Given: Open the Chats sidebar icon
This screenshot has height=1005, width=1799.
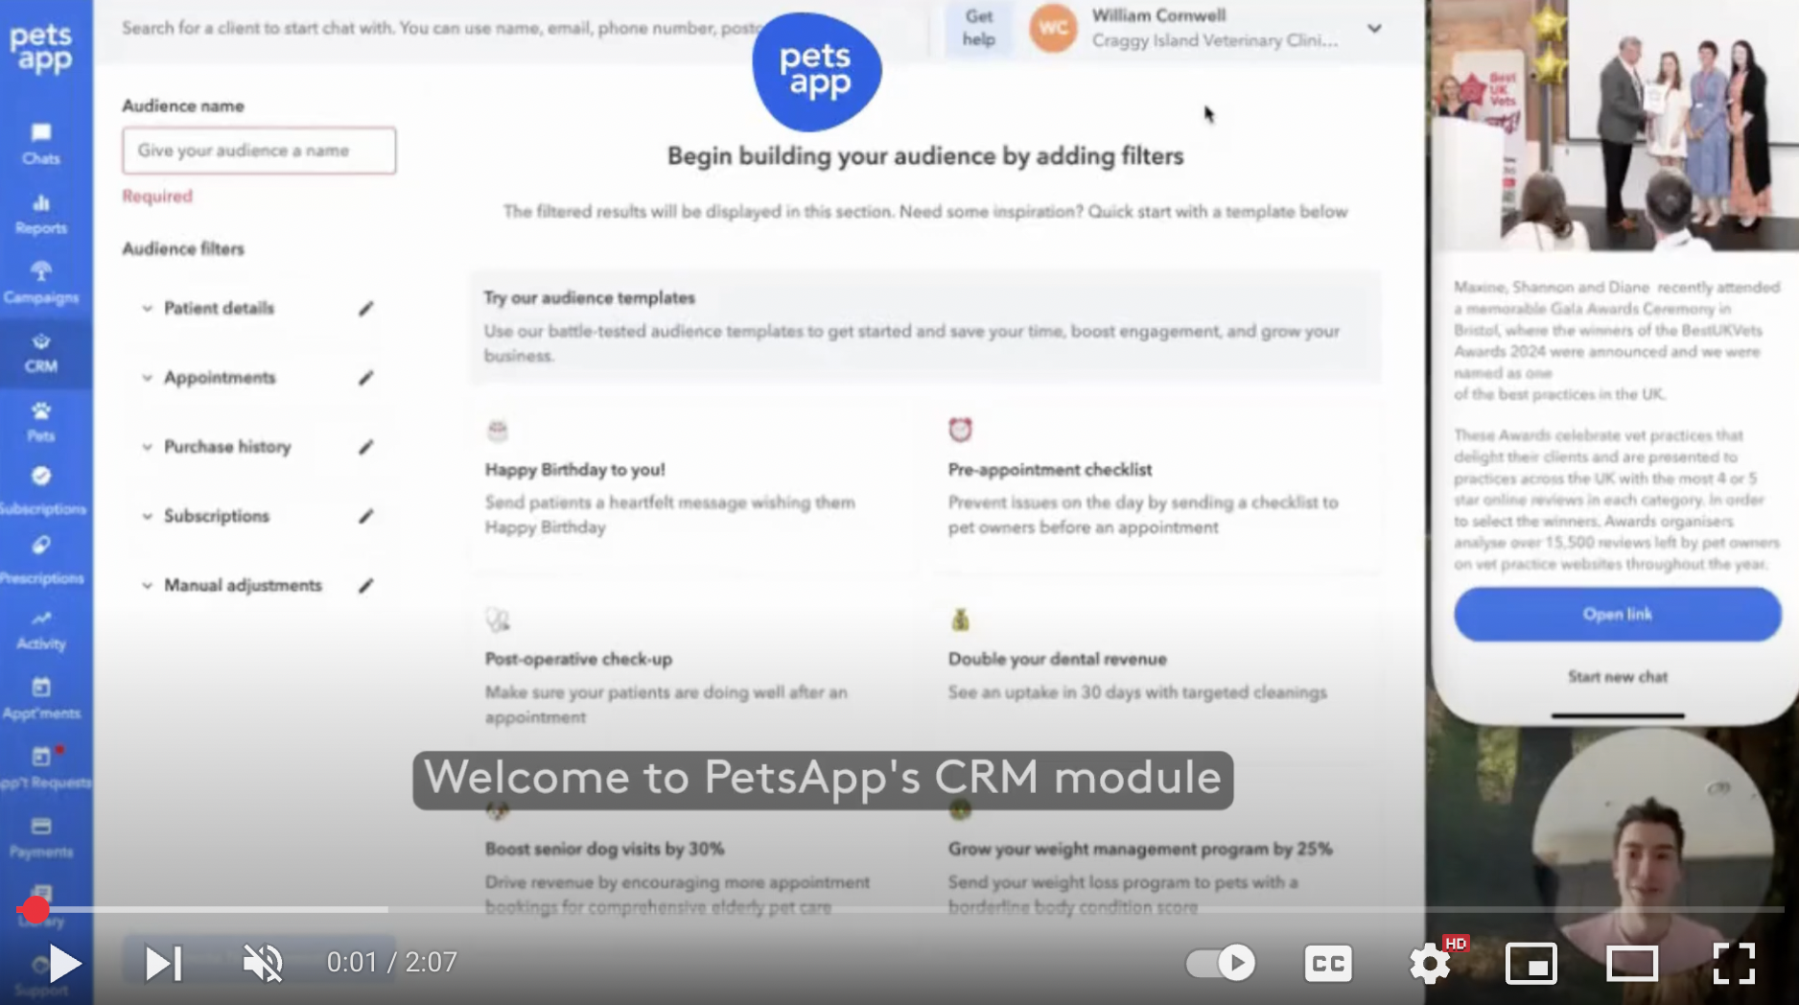Looking at the screenshot, I should tap(40, 142).
